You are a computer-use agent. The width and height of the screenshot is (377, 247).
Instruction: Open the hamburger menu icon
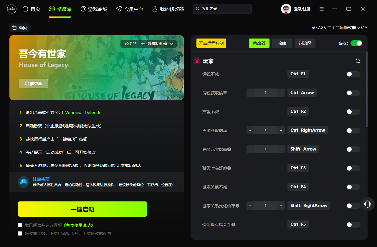(x=322, y=9)
